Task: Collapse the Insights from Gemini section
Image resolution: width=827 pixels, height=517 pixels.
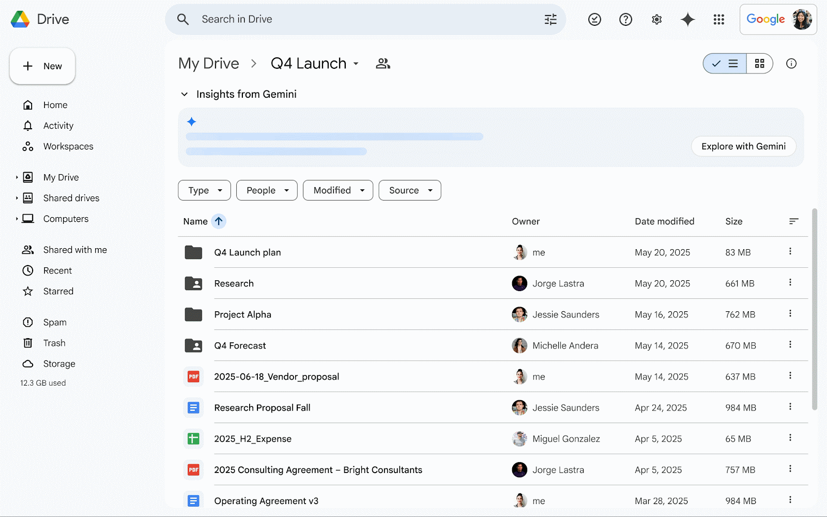Action: tap(185, 94)
